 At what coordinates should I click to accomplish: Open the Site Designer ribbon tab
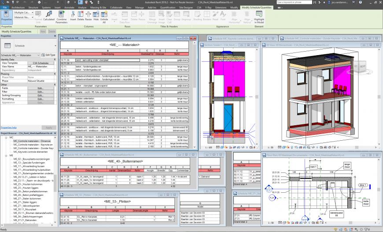pyautogui.click(x=186, y=7)
